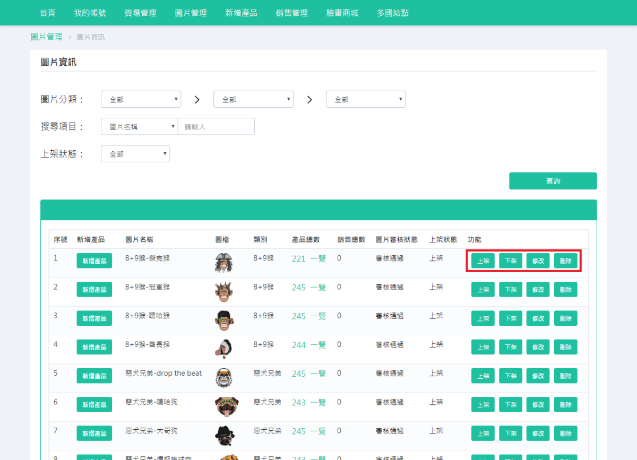
Task: Open the 多國站點 navigation item
Action: click(x=392, y=13)
